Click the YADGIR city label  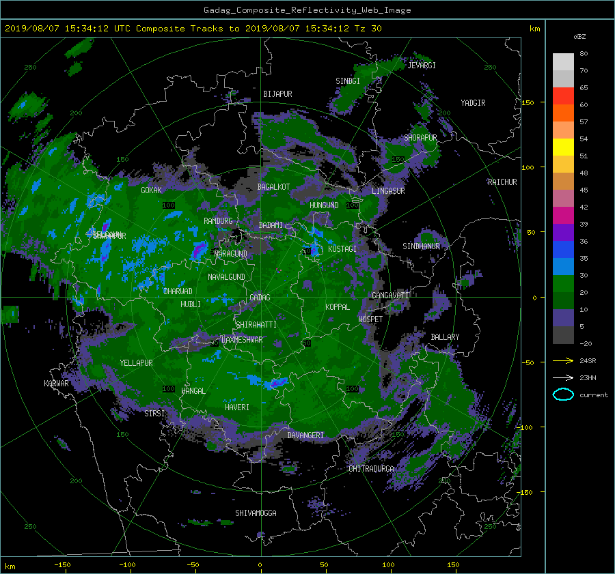click(473, 103)
